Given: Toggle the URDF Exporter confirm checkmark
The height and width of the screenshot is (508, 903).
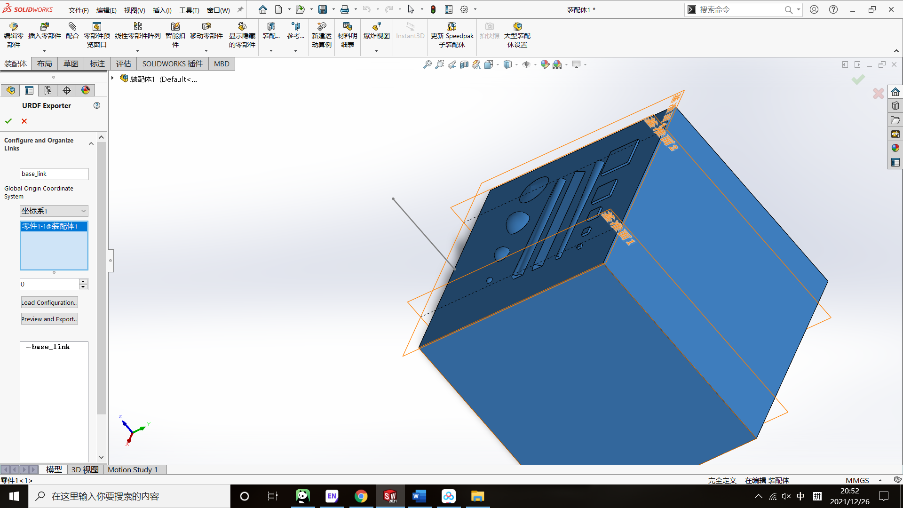Looking at the screenshot, I should click(x=8, y=121).
